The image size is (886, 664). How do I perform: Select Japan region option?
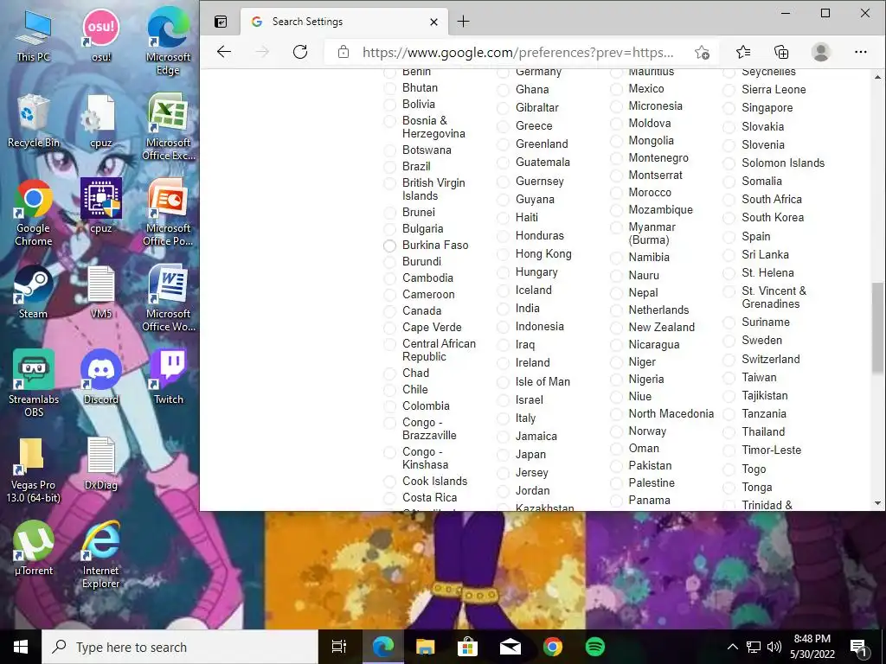point(503,455)
